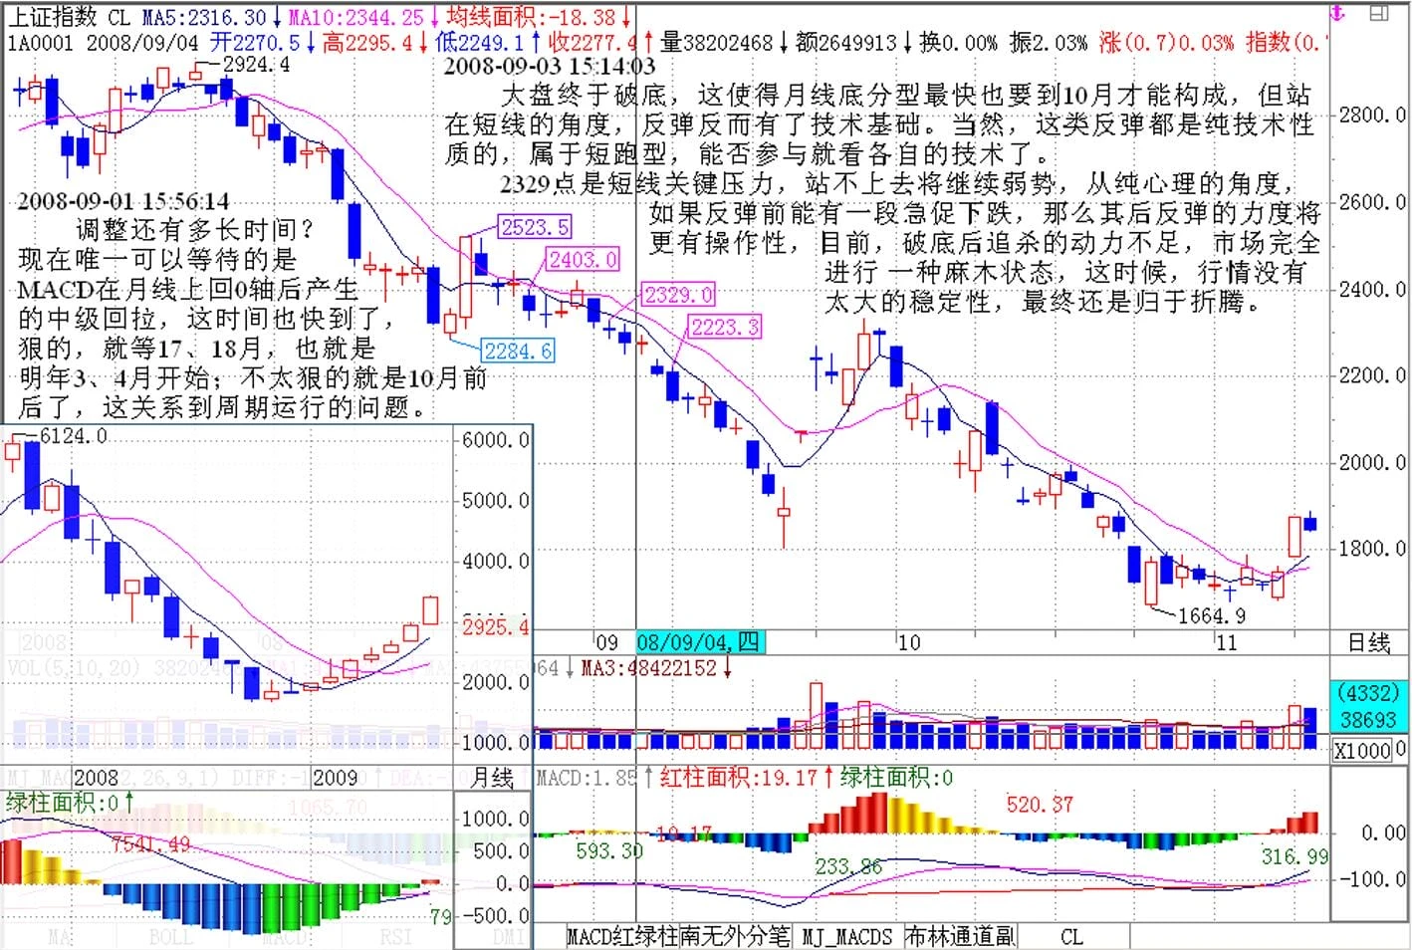Click the 2329.0 price annotation box
Image resolution: width=1412 pixels, height=950 pixels.
678,295
